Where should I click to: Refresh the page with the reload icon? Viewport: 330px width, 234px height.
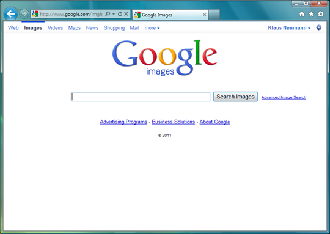click(x=120, y=14)
